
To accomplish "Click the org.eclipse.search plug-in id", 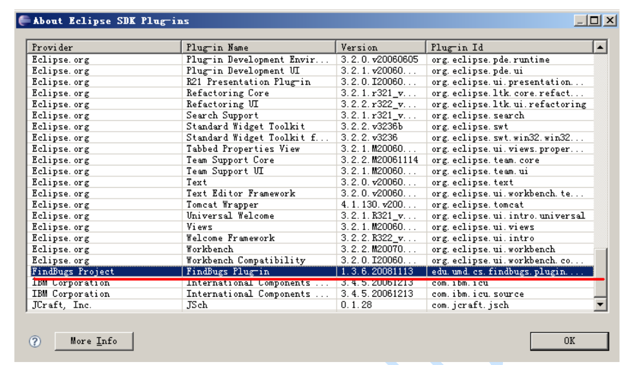I will (x=478, y=115).
